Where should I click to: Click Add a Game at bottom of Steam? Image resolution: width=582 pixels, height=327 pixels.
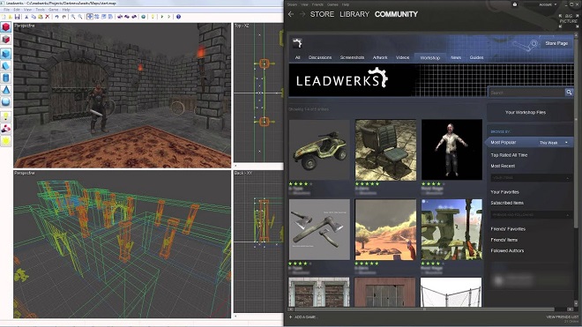point(302,317)
